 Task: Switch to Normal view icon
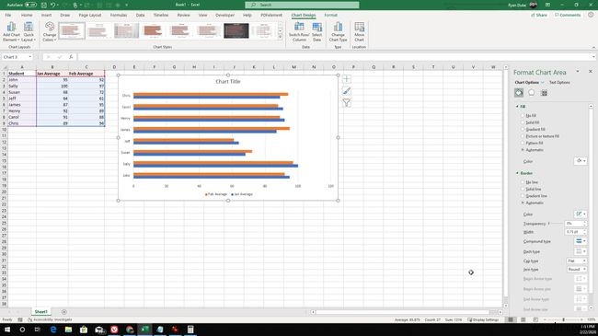point(511,319)
